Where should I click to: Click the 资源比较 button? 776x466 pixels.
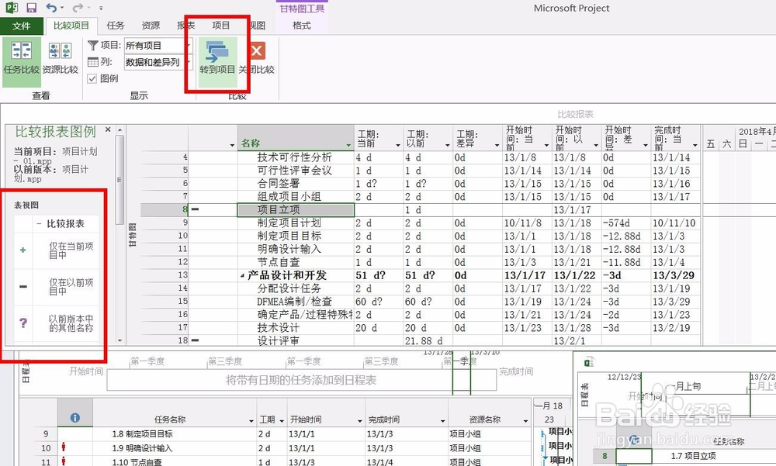pos(61,58)
